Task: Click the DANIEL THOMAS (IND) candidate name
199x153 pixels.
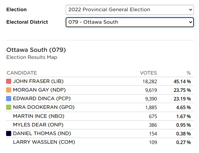Action: pos(42,133)
